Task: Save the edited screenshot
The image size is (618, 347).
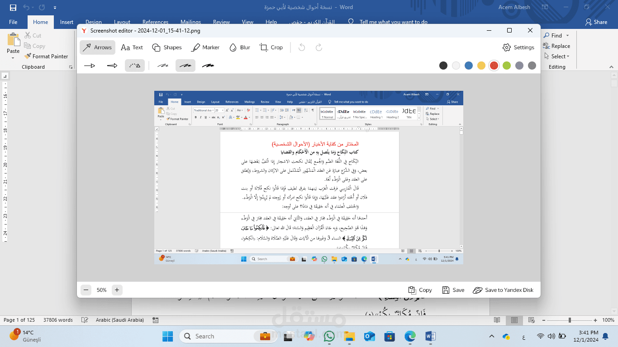Action: [453, 290]
